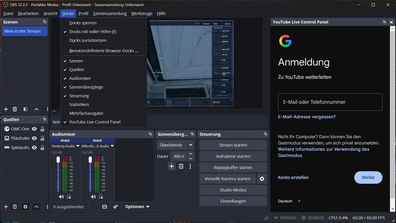The height and width of the screenshot is (223, 396).
Task: Click the Stream starten button
Action: click(x=233, y=145)
